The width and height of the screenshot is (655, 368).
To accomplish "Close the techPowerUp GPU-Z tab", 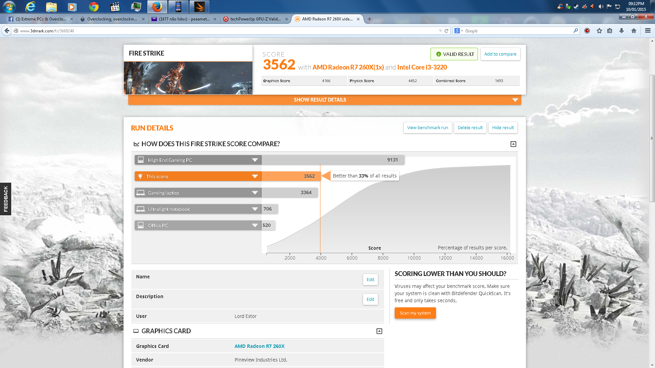I will pyautogui.click(x=287, y=19).
